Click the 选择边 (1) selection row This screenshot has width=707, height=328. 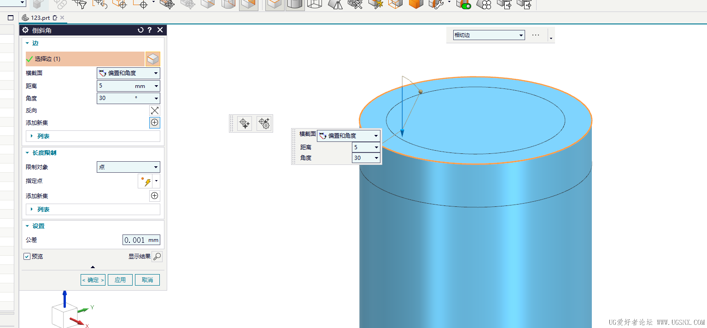pyautogui.click(x=85, y=59)
